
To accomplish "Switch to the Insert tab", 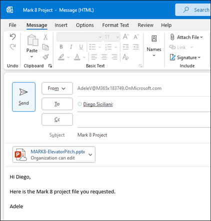I will [x=61, y=25].
